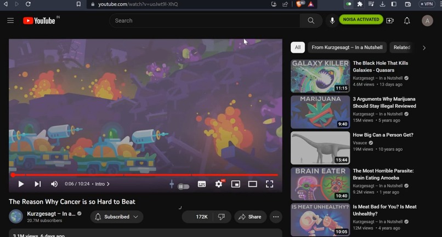Open Is Meat Unhealthy thumbnail
Screen dimensions: 442x237
point(320,219)
